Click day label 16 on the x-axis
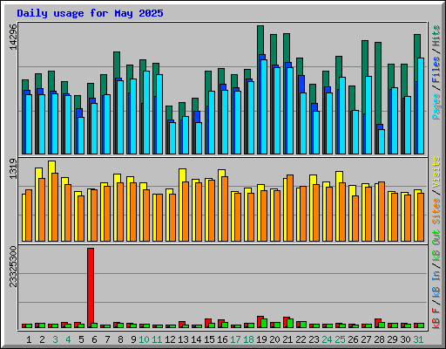Viewport: 446px width, 349px height. (222, 339)
